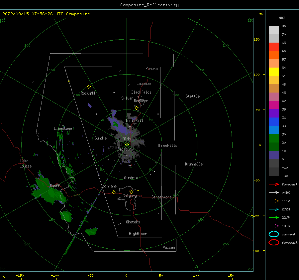The width and height of the screenshot is (299, 280).
Task: Click the Stettler label
Action: click(194, 96)
